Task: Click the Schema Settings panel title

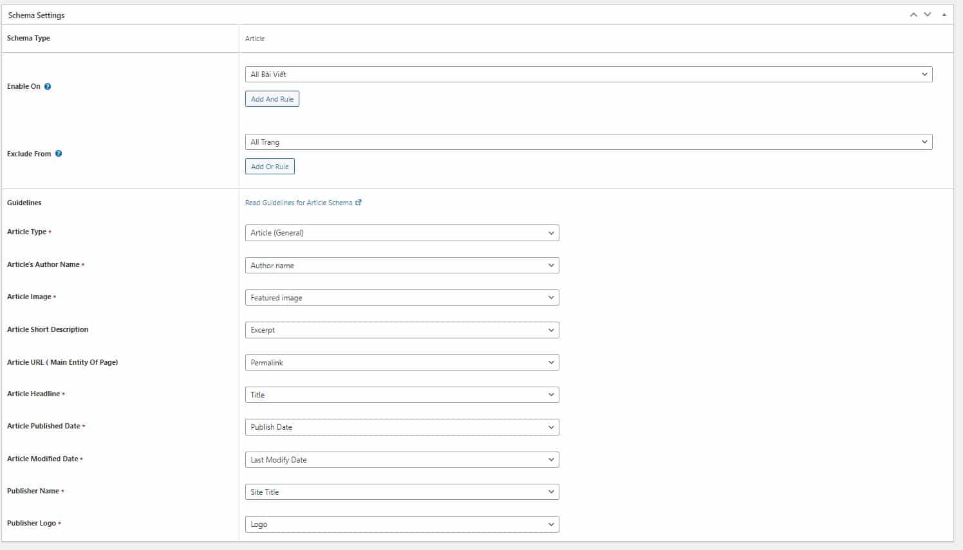Action: click(x=36, y=15)
